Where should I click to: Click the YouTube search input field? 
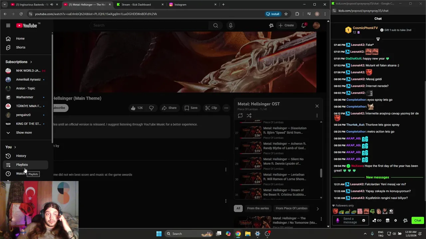coord(149,25)
